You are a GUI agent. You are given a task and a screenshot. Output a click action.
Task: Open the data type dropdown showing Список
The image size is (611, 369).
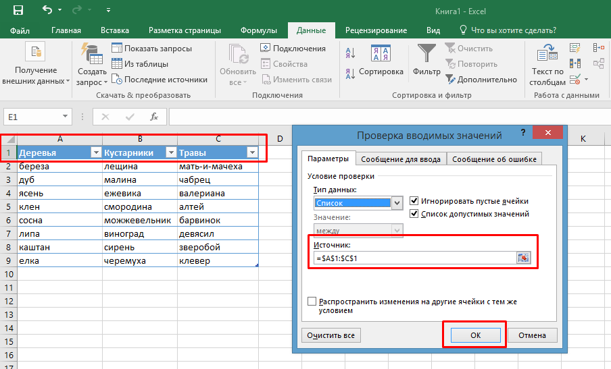click(x=397, y=202)
